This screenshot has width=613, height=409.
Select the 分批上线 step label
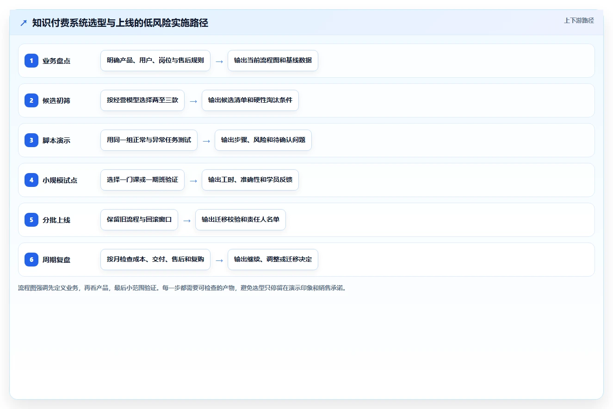[56, 220]
